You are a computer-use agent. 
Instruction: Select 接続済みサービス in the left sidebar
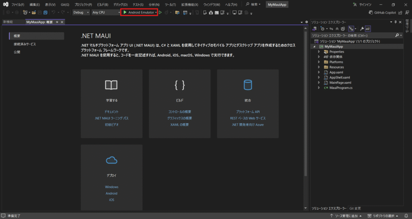coord(25,44)
